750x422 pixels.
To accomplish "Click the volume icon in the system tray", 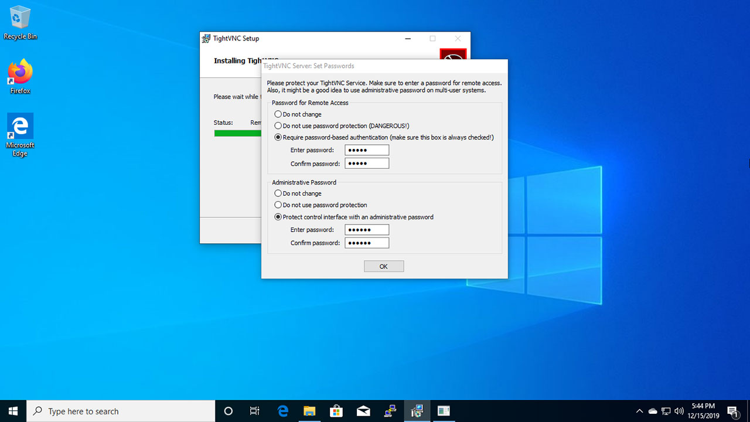I will pos(679,410).
